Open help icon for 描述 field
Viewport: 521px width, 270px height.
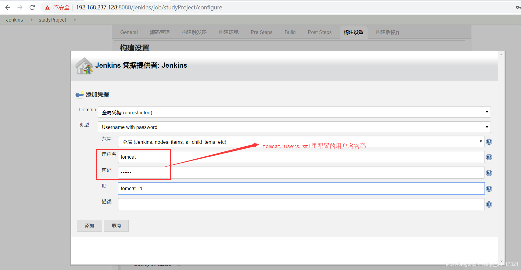click(x=489, y=204)
